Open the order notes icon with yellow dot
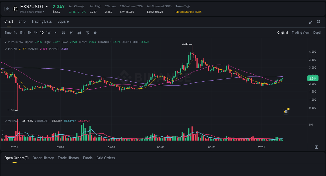Image resolution: width=326 pixels, height=176 pixels. click(286, 112)
